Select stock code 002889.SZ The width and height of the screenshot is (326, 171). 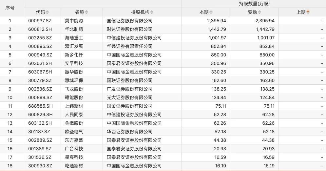tap(40, 140)
